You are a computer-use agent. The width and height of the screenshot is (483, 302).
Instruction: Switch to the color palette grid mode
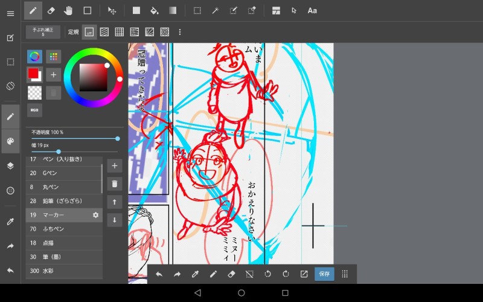53,57
